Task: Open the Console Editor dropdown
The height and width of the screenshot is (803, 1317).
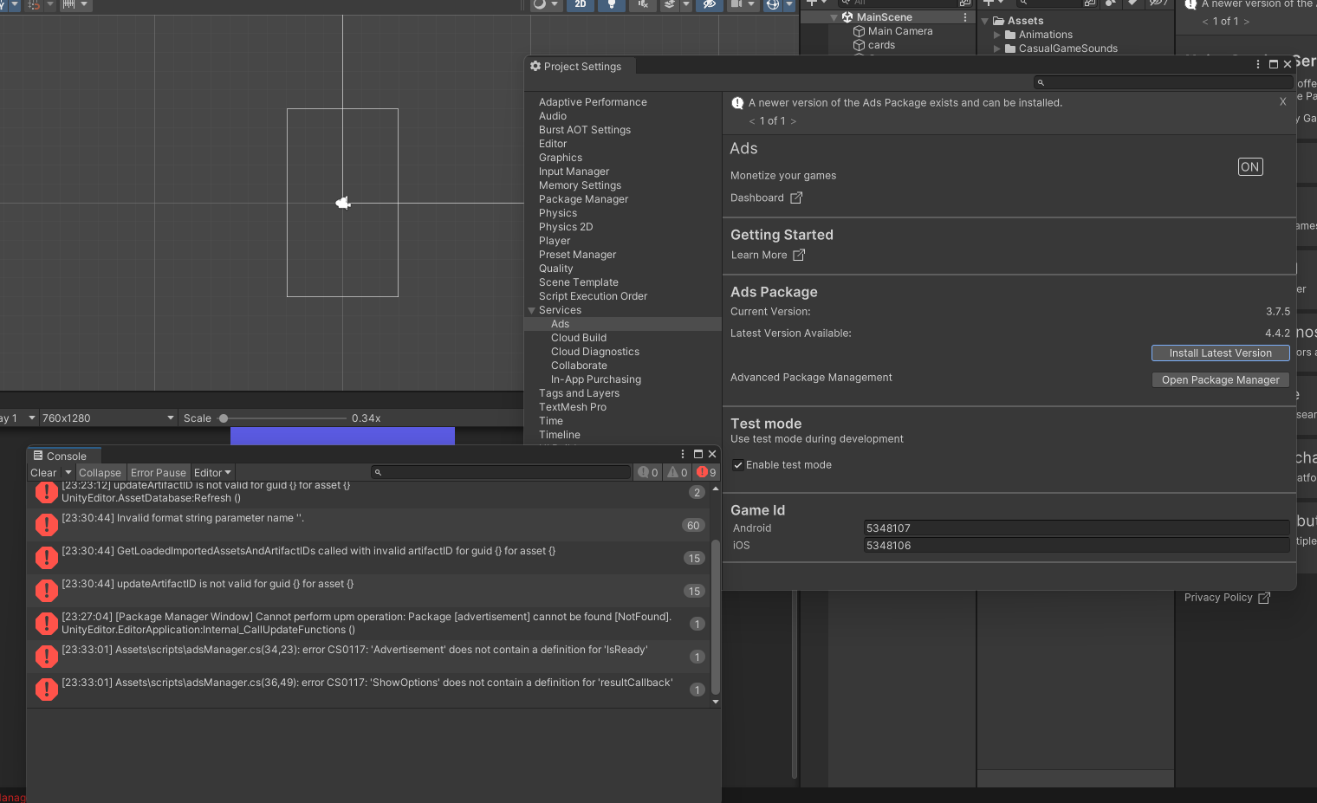Action: (x=212, y=473)
